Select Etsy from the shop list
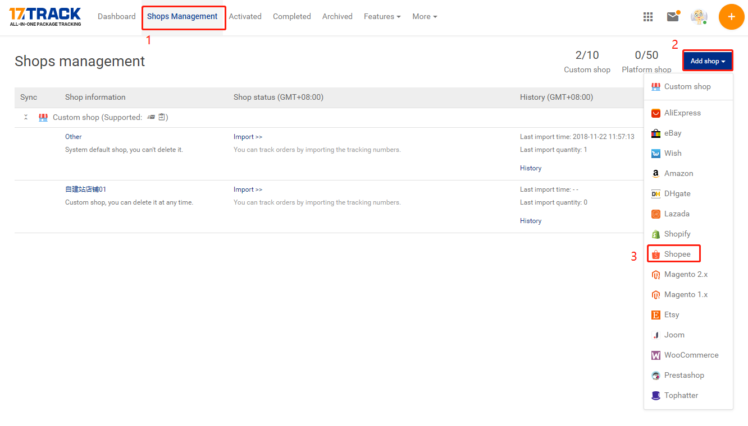Image resolution: width=748 pixels, height=426 pixels. point(688,315)
